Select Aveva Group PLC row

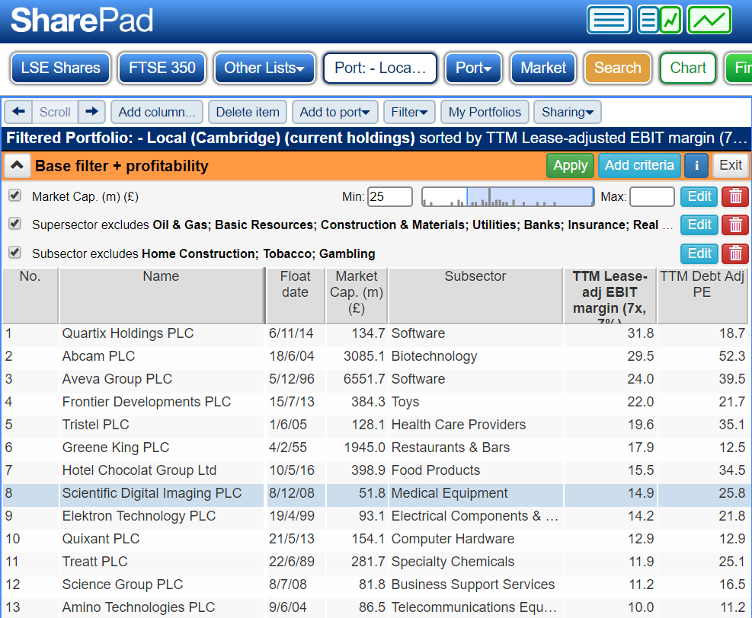pos(375,380)
